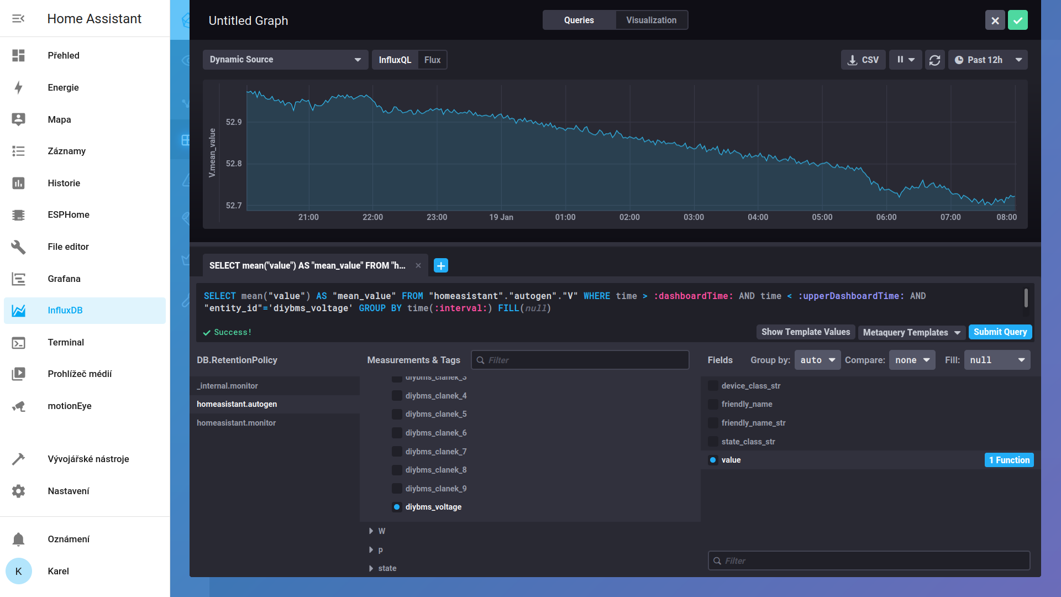Click Submit Query button

[1000, 332]
